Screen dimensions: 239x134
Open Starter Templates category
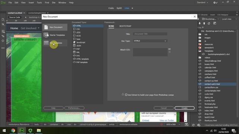[55, 35]
